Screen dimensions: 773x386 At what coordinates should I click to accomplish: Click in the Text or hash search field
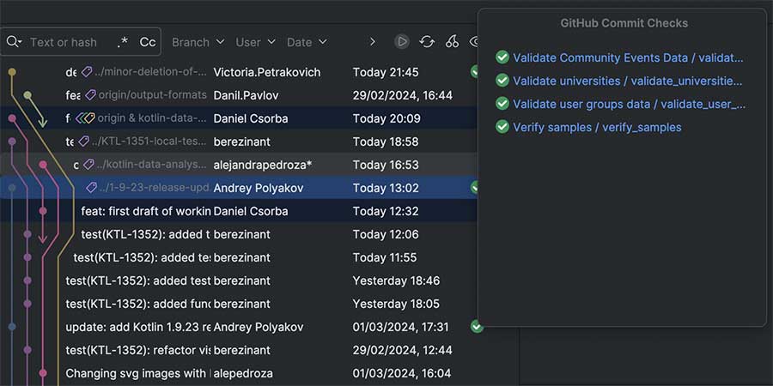tap(64, 42)
